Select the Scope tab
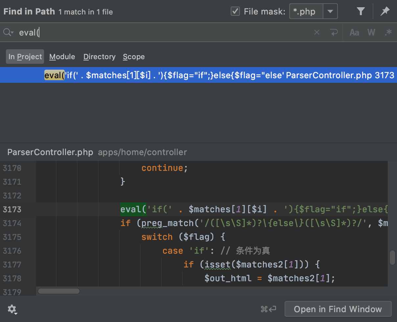The height and width of the screenshot is (322, 397). (134, 57)
